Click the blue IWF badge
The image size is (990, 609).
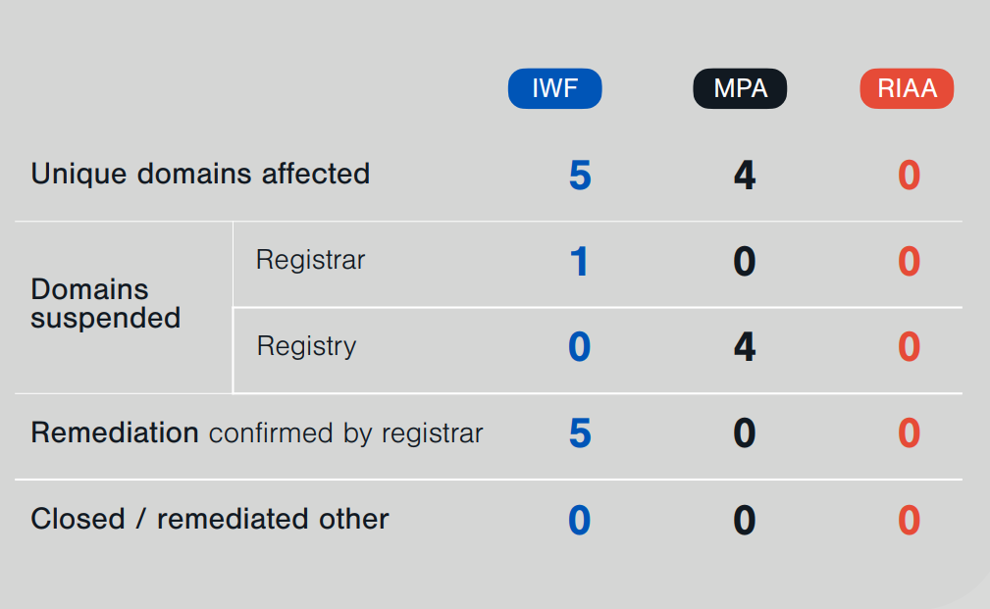555,88
